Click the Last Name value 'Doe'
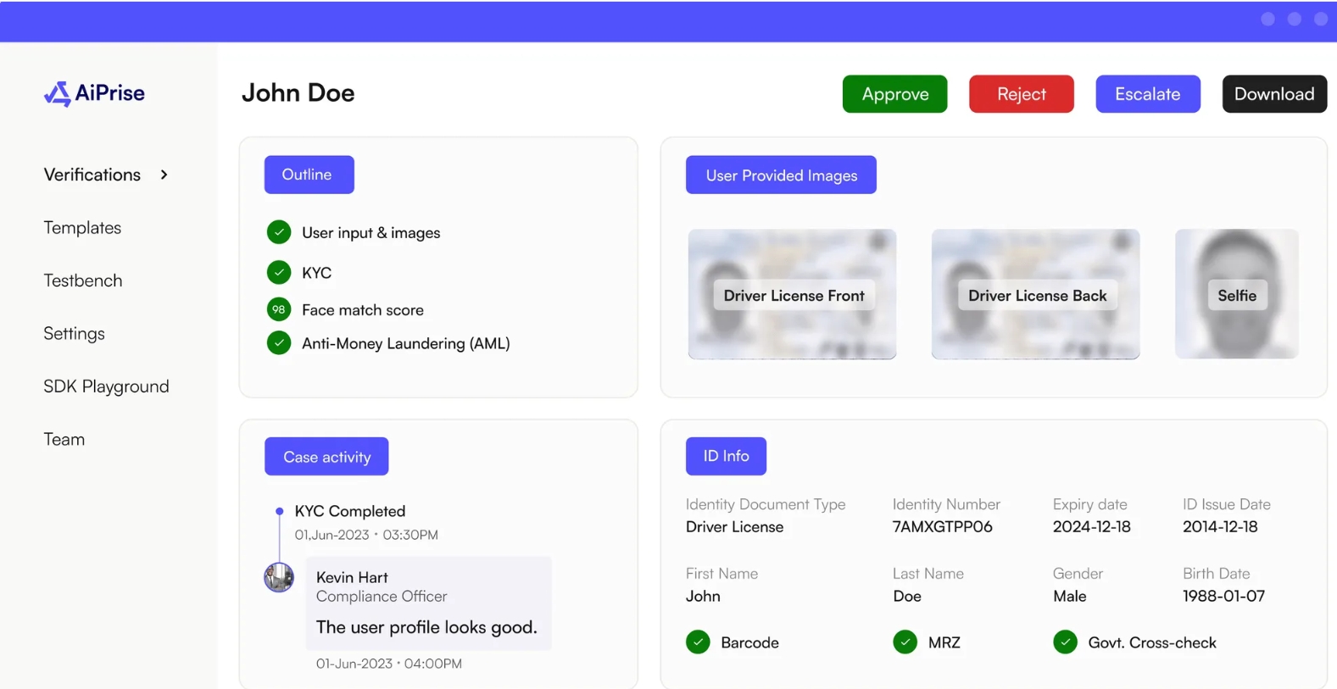Screen dimensions: 1337x689 click(x=907, y=596)
